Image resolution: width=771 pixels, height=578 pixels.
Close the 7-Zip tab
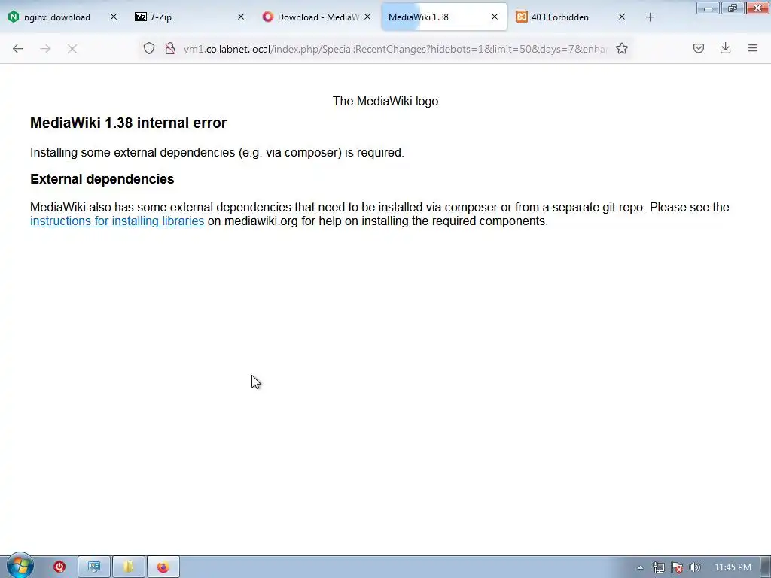[x=241, y=17]
